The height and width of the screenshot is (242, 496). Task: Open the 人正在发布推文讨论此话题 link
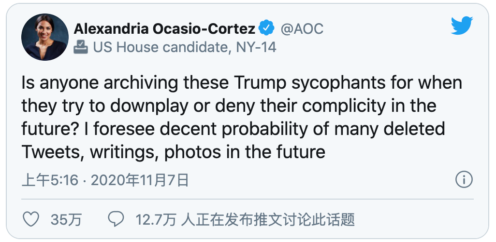(x=268, y=220)
